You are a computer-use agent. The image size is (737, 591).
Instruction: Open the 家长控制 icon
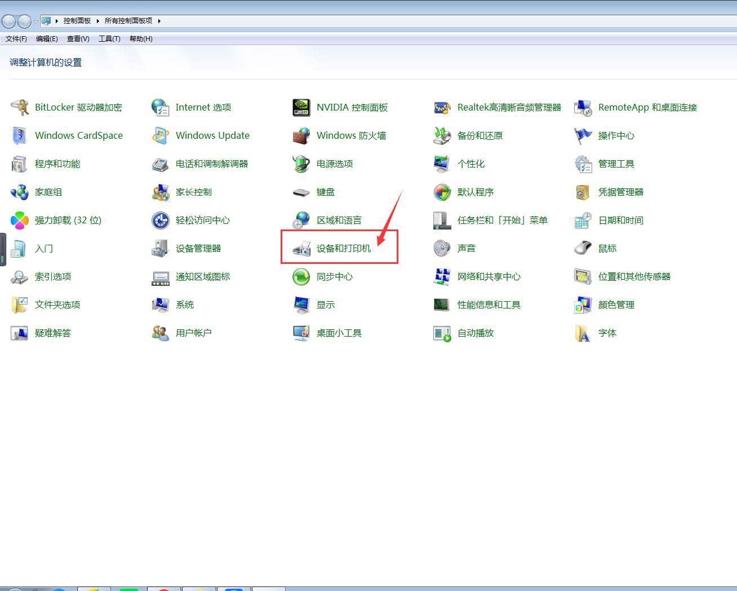160,192
